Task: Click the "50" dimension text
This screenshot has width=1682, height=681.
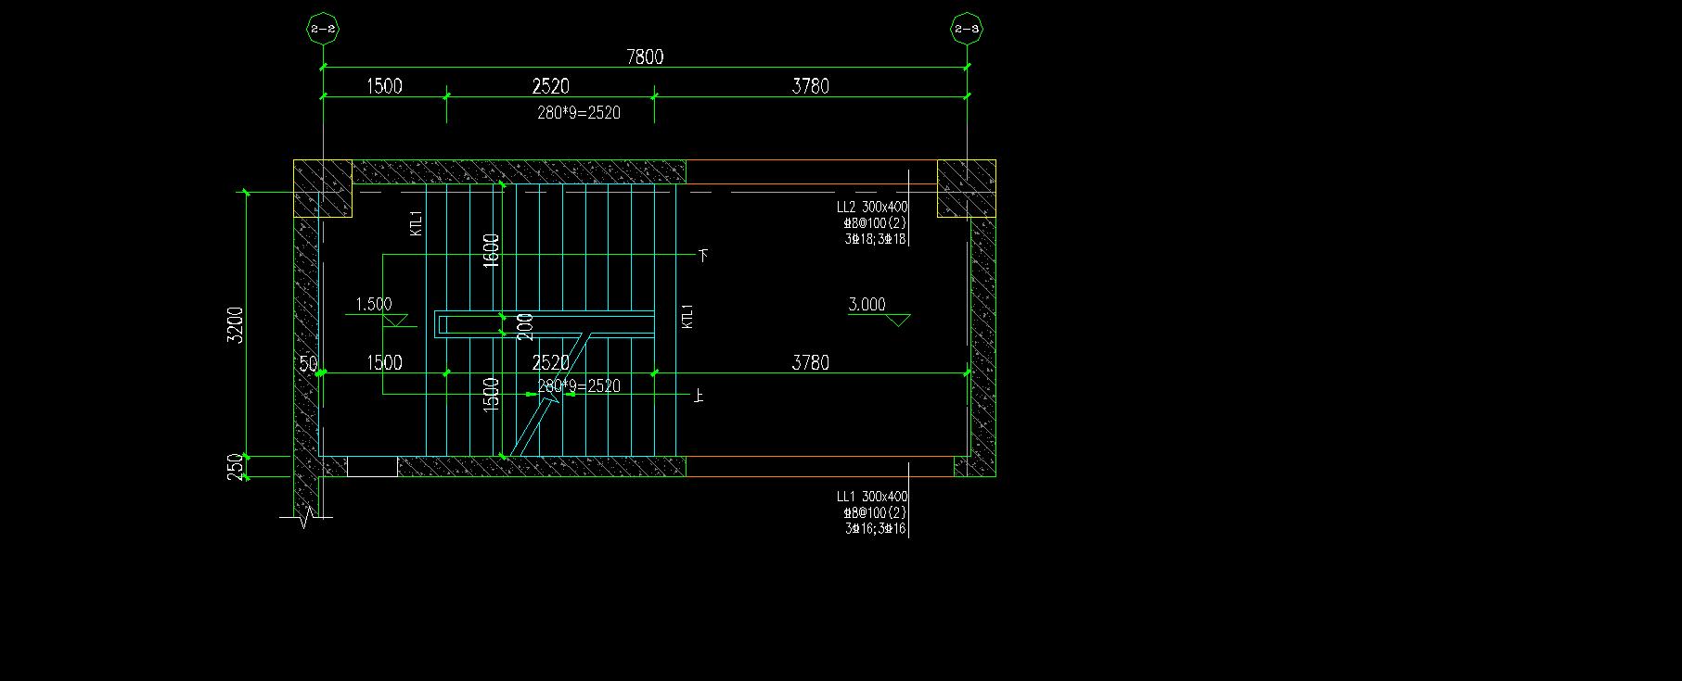Action: (x=308, y=362)
